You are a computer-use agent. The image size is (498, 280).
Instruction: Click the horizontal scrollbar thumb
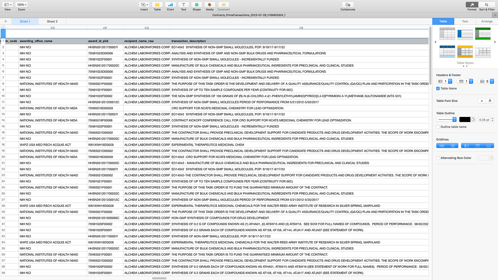[159, 278]
